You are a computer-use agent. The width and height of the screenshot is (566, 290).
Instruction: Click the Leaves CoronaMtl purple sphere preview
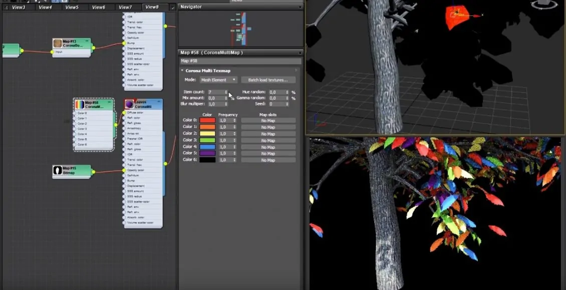(129, 104)
